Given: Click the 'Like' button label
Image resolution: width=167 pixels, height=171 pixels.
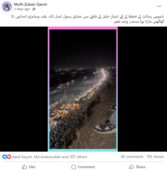Looking at the screenshot, I should pos(32,167).
